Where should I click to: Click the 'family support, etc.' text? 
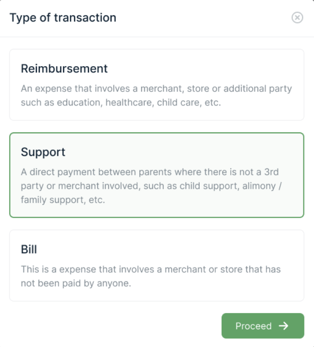pyautogui.click(x=63, y=199)
